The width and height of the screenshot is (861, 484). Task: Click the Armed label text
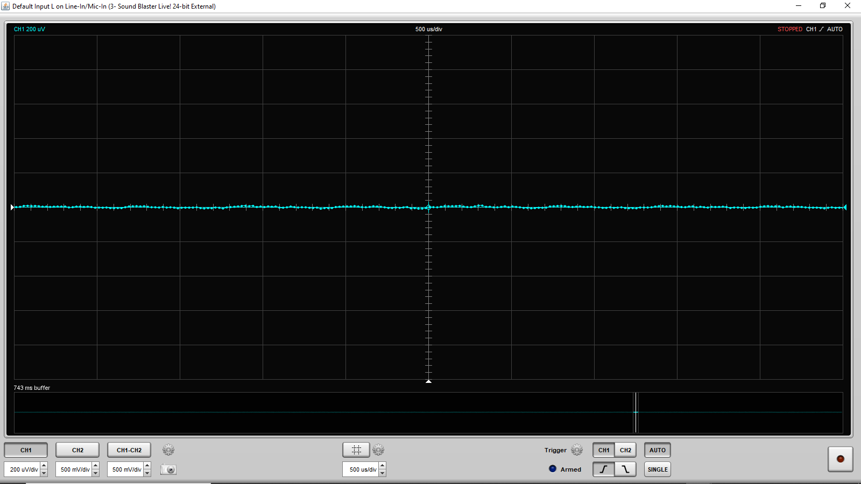pos(571,469)
